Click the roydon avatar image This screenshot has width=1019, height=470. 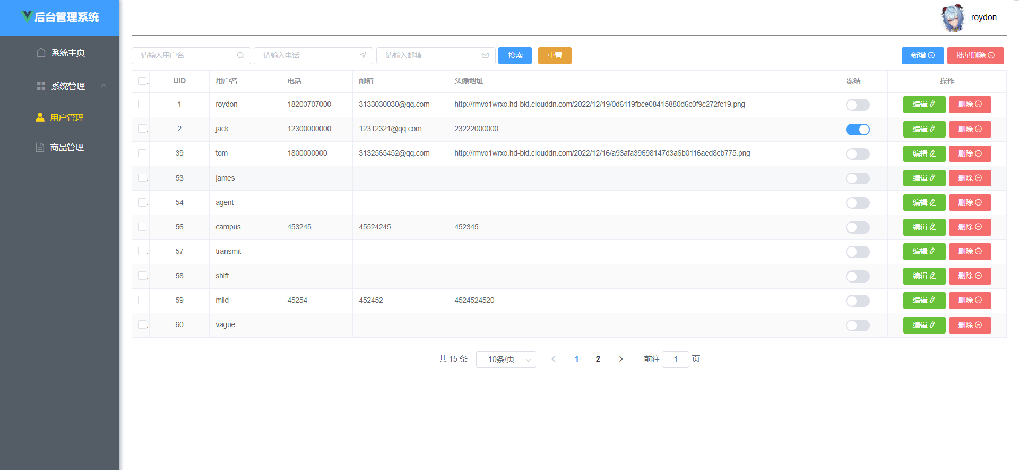coord(953,18)
